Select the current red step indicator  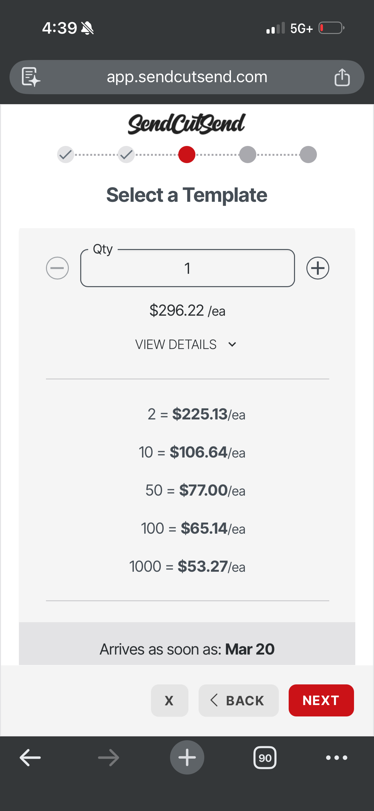pos(187,155)
